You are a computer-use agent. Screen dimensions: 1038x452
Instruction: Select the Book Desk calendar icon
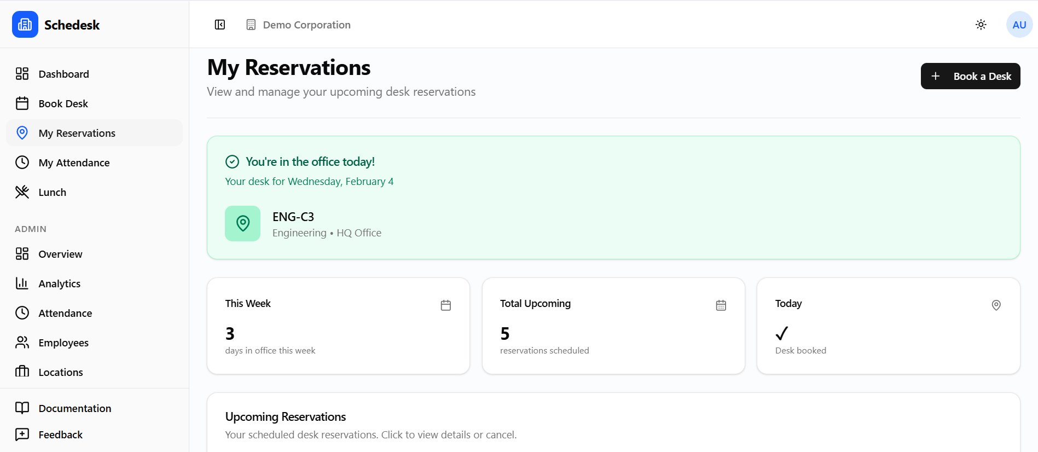[x=22, y=103]
